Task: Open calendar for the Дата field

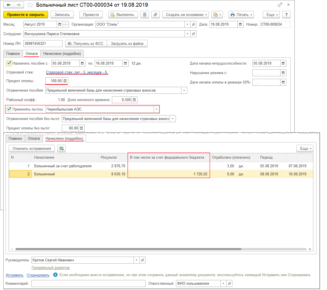Action: point(240,24)
